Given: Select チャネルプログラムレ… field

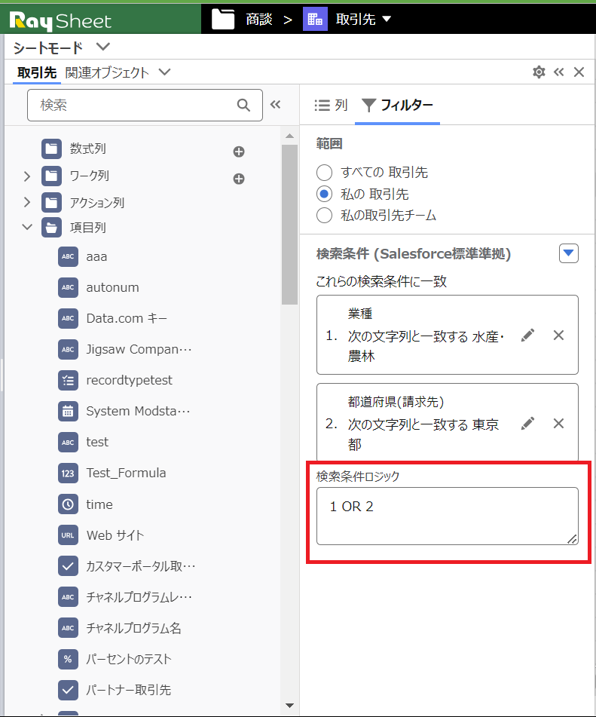Looking at the screenshot, I should [139, 597].
